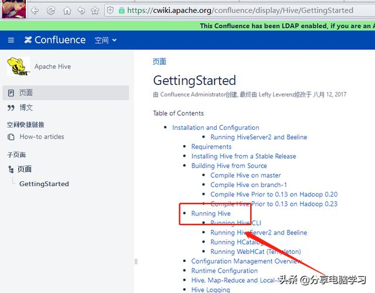Viewport: 375px width, 293px height.
Task: Open How-to articles shortcut
Action: 42,137
